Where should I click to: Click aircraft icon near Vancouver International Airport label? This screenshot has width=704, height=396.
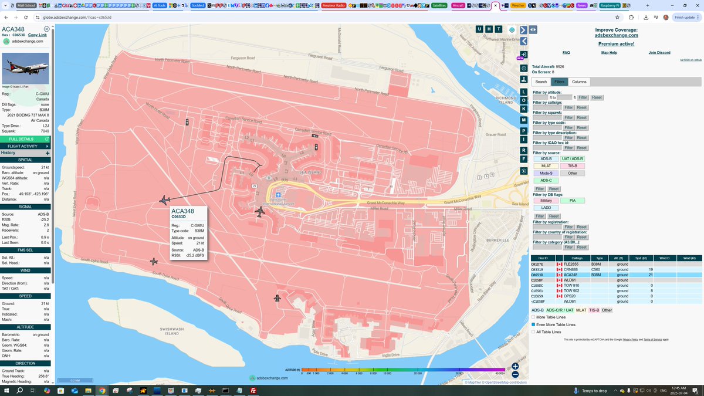pos(260,211)
